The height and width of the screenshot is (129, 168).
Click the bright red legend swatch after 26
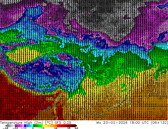coord(58,126)
